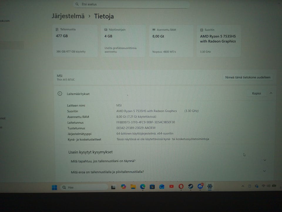Screen dimensions: 282x212
Task: Open YouTube from the taskbar
Action: [x=171, y=186]
